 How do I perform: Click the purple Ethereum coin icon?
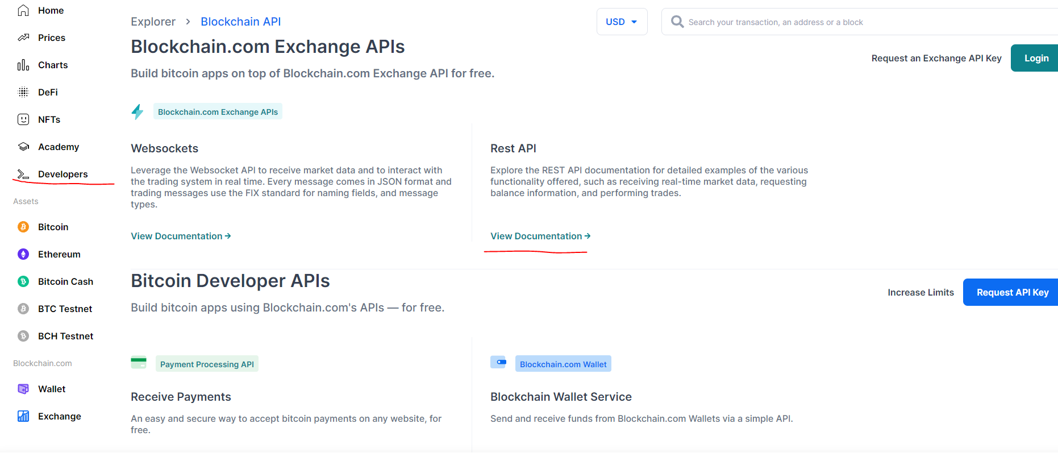pos(23,254)
